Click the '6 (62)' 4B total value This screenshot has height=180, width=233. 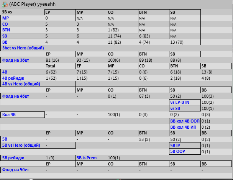[x=51, y=72]
